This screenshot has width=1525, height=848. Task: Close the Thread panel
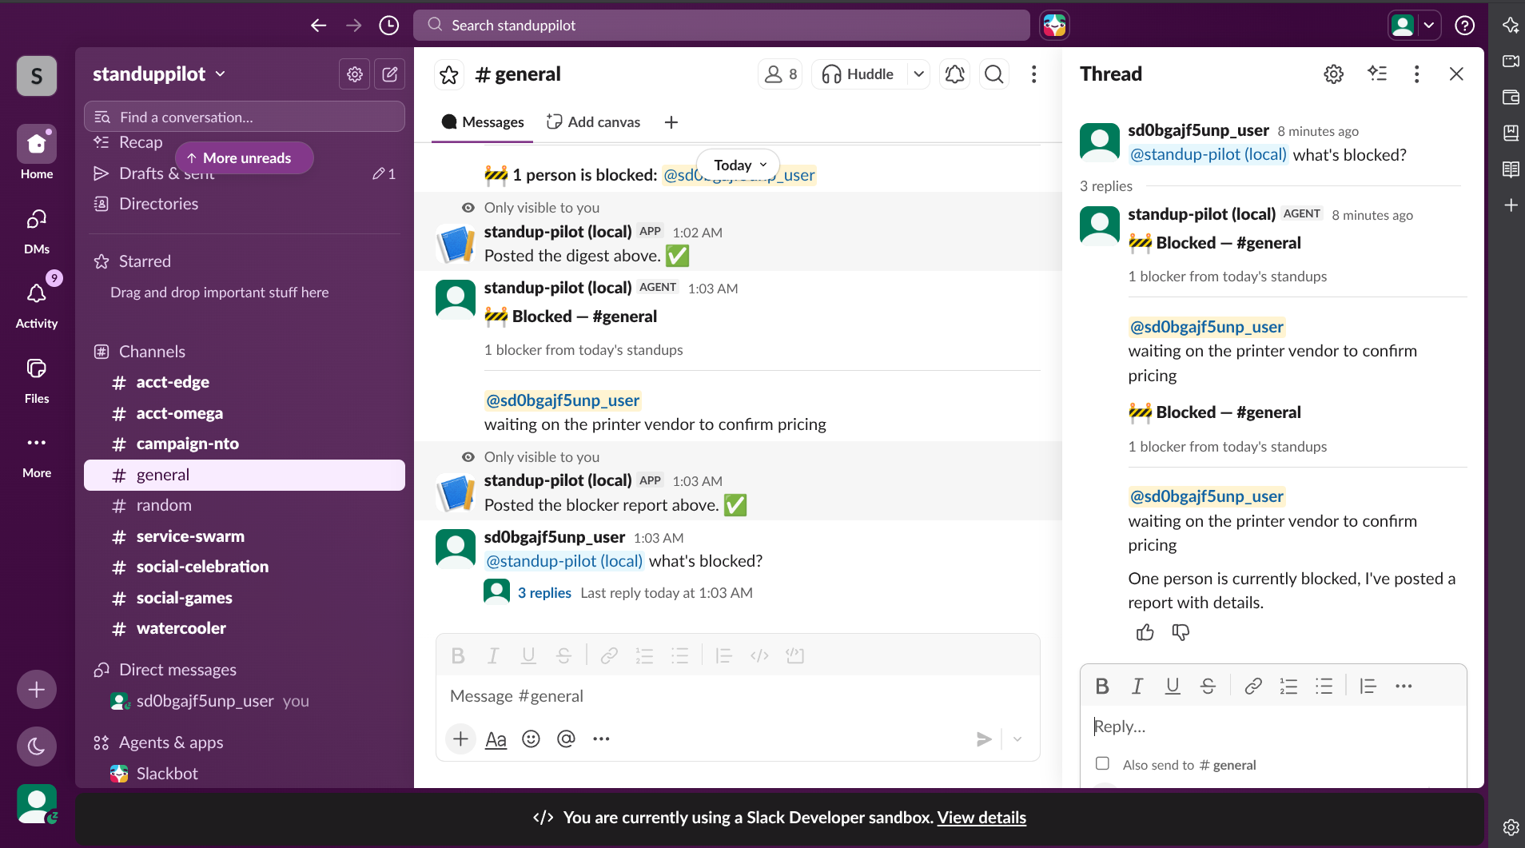1456,74
